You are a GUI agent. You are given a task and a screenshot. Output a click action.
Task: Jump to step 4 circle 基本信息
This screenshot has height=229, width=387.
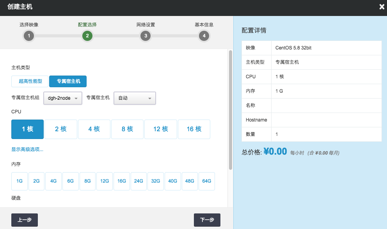(204, 36)
